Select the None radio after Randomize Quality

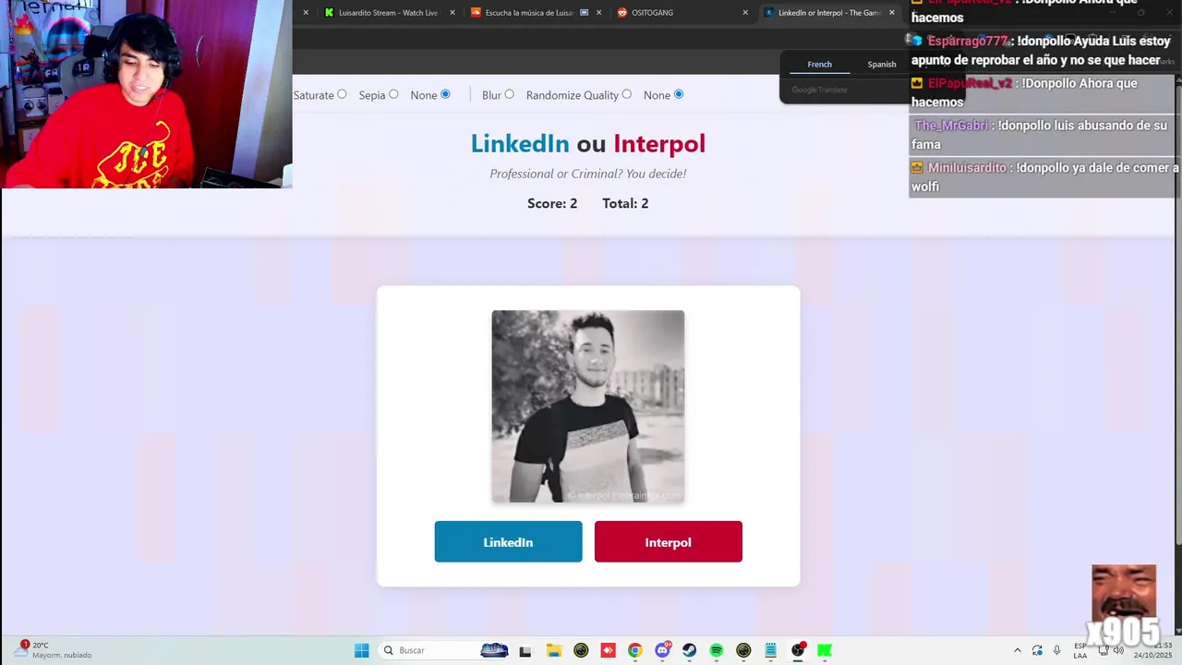(679, 94)
